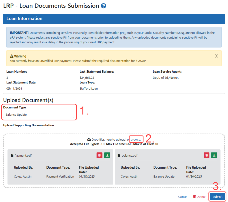Image resolution: width=228 pixels, height=202 pixels.
Task: Select the Stafford Loan type text
Action: coord(89,89)
